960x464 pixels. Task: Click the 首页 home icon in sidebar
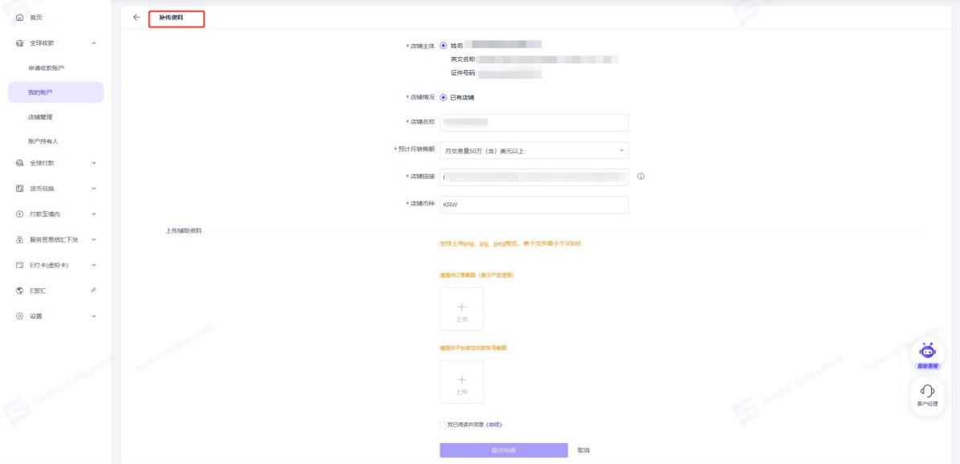pos(19,17)
